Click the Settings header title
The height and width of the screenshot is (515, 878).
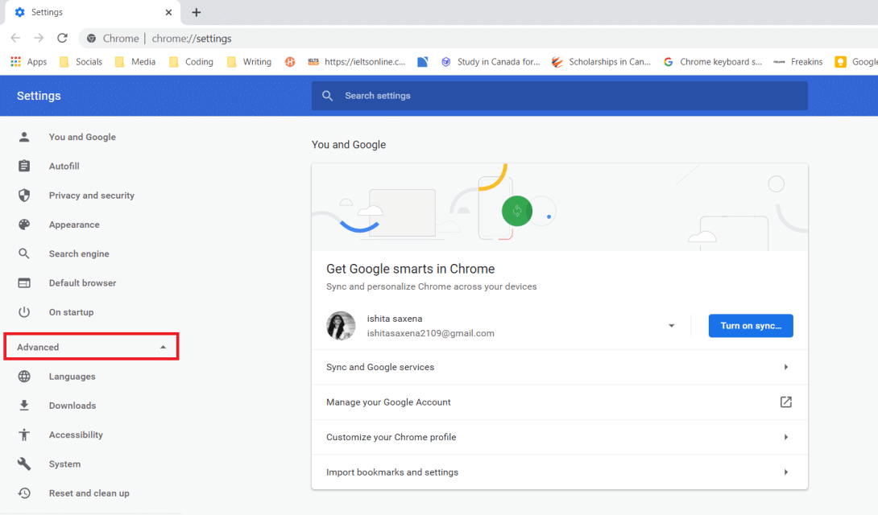click(39, 96)
